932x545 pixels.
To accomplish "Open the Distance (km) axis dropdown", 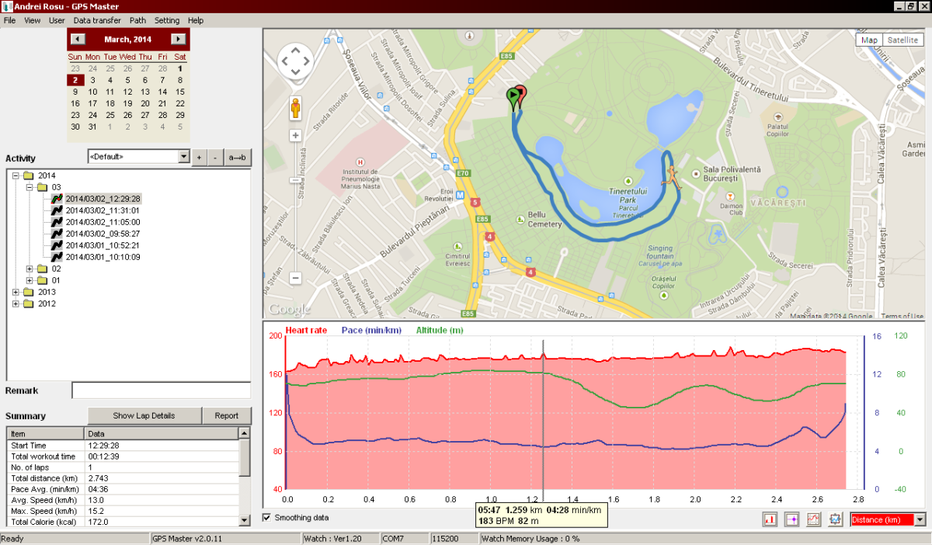I will (920, 519).
